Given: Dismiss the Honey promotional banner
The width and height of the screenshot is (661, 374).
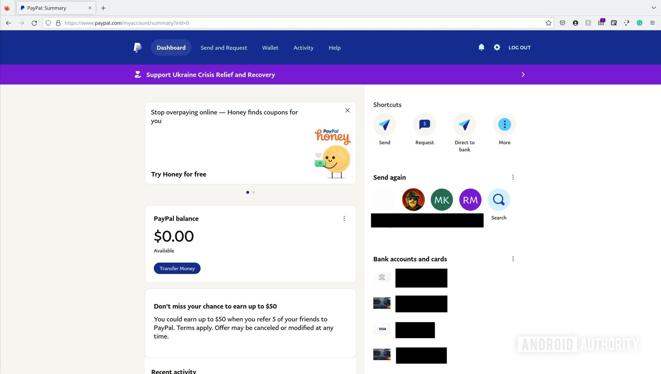Looking at the screenshot, I should click(348, 110).
